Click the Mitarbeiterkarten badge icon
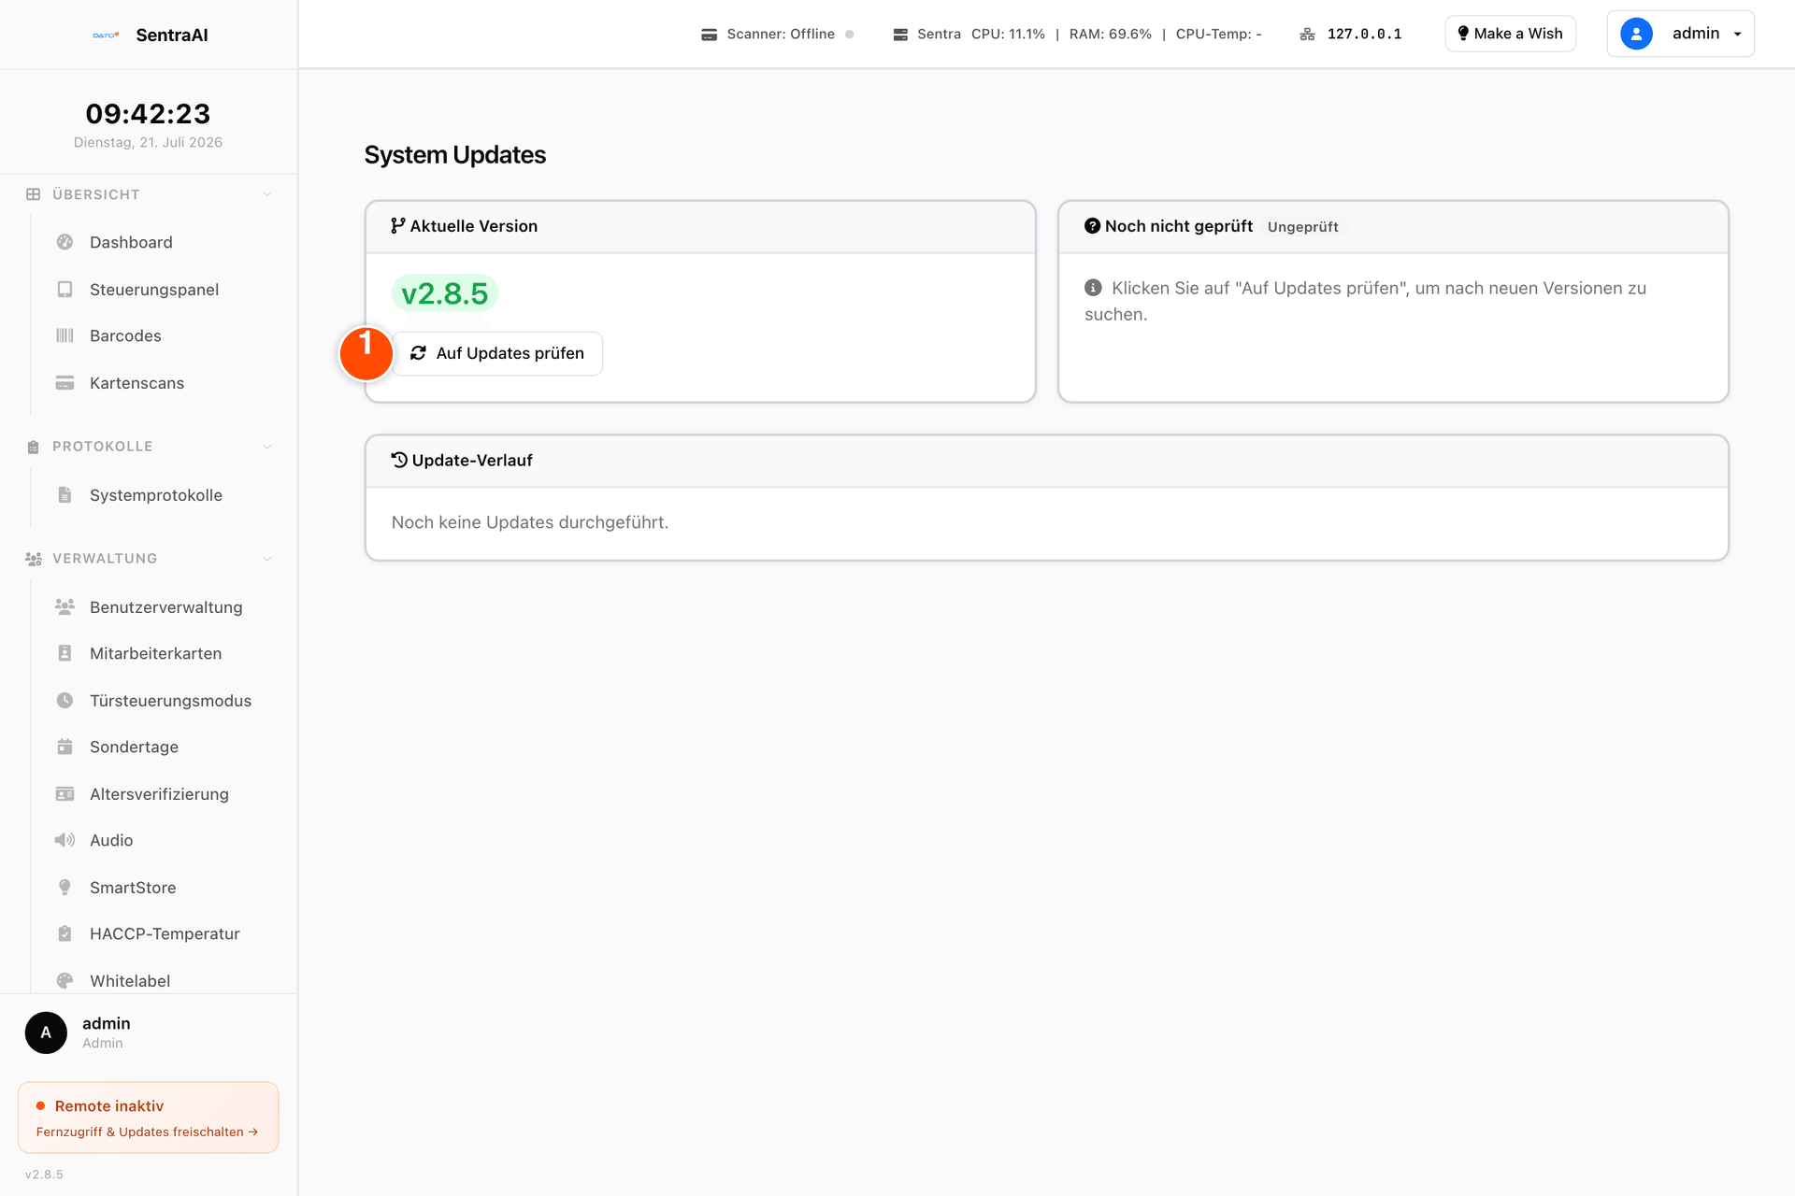The image size is (1795, 1196). tap(65, 653)
